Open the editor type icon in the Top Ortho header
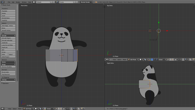The height and width of the screenshot is (110, 195). click(107, 59)
